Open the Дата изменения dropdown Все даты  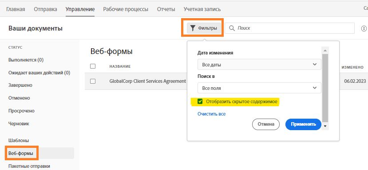tap(259, 64)
